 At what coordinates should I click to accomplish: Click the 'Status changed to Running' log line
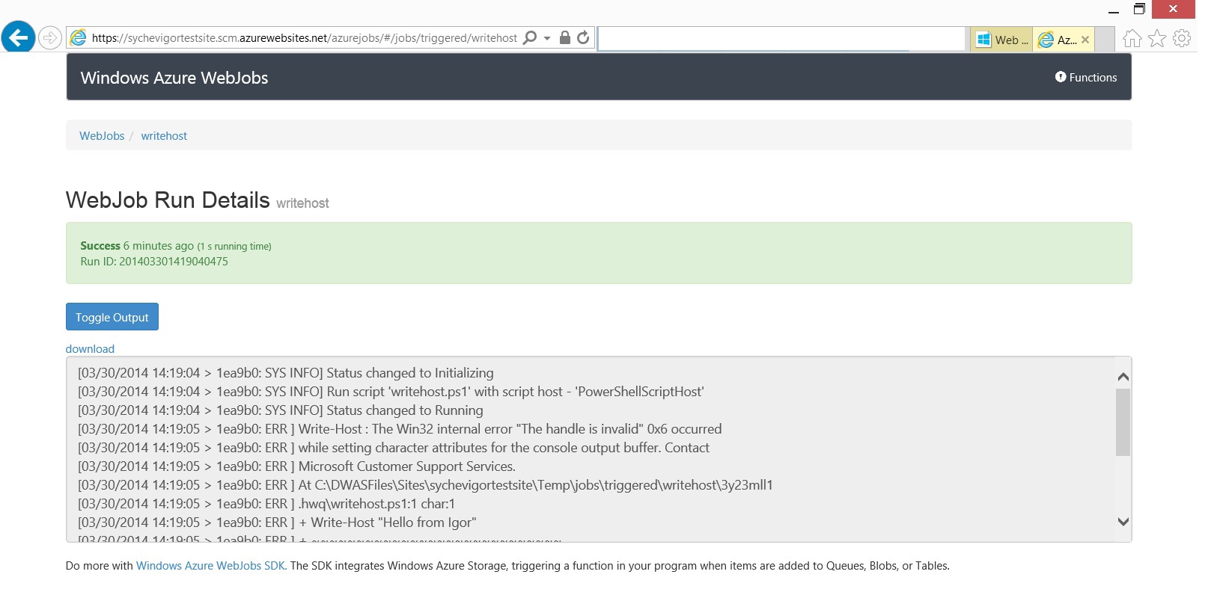coord(281,410)
